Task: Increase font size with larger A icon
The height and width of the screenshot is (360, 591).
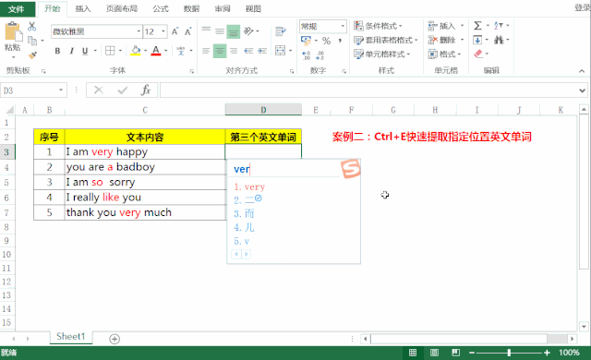Action: (x=175, y=31)
